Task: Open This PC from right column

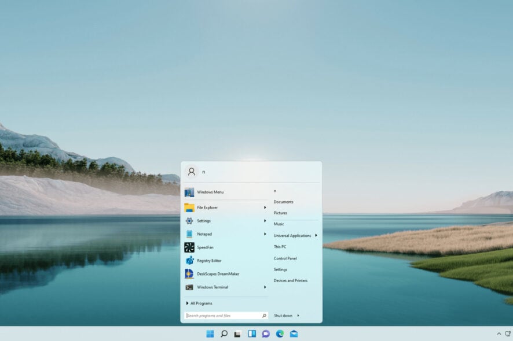Action: tap(280, 247)
